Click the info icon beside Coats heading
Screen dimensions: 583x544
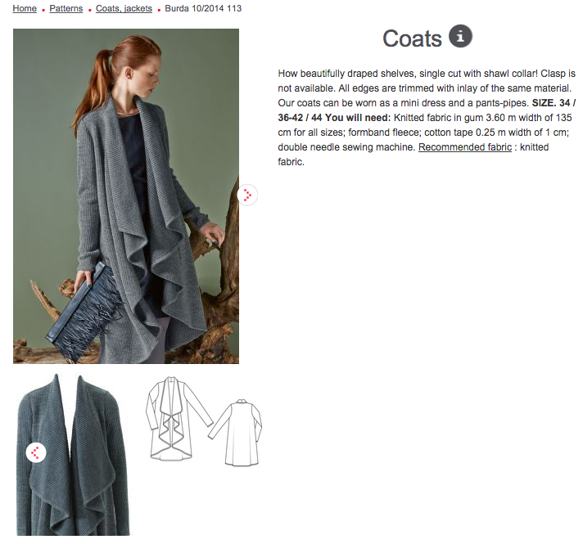click(460, 37)
